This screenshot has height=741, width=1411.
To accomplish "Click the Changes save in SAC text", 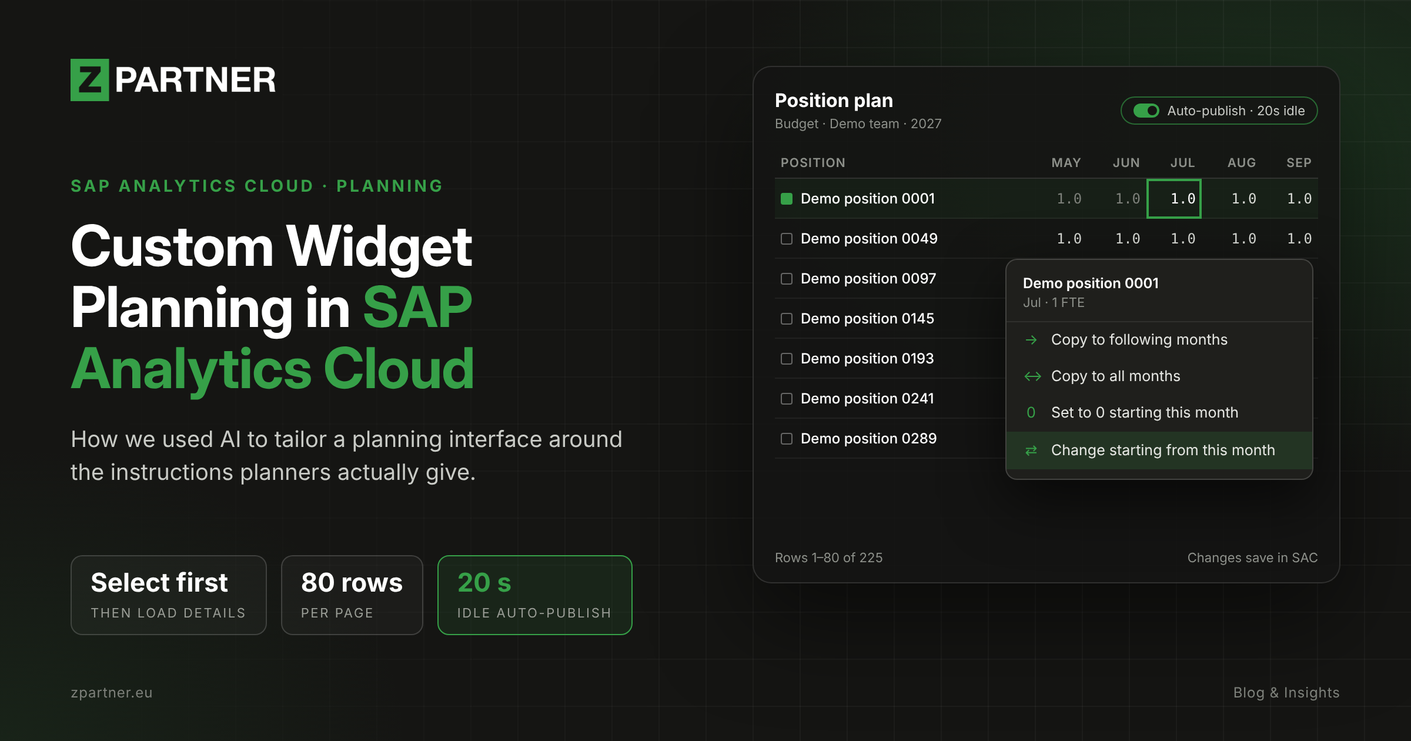I will click(x=1252, y=558).
